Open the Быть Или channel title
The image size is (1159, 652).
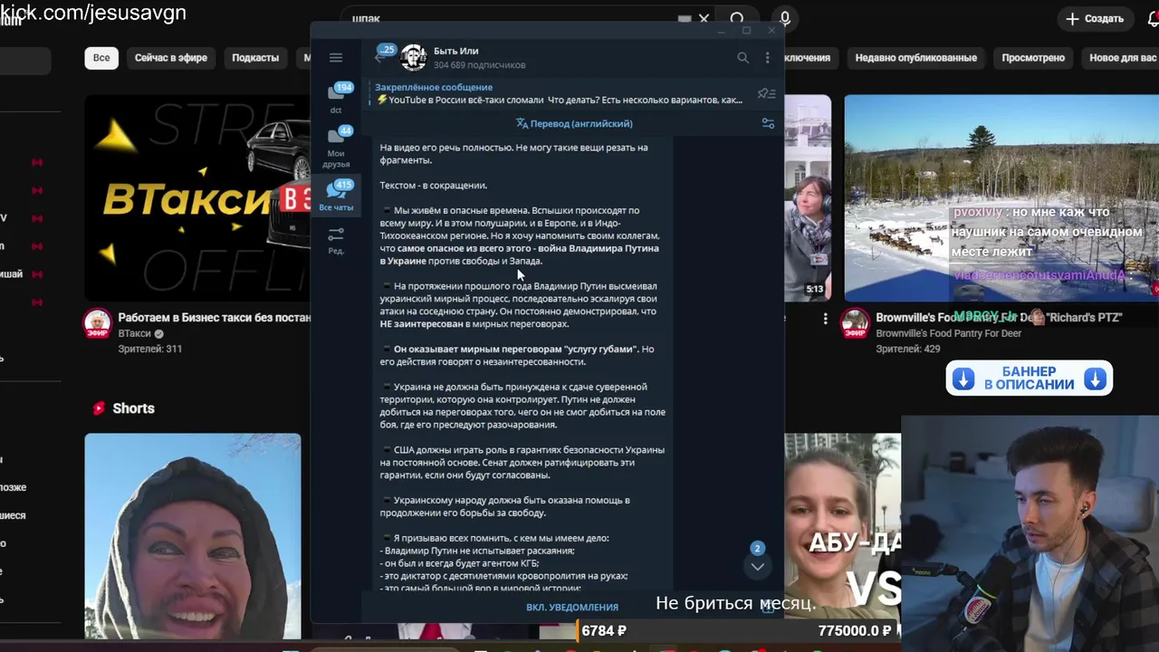[455, 51]
